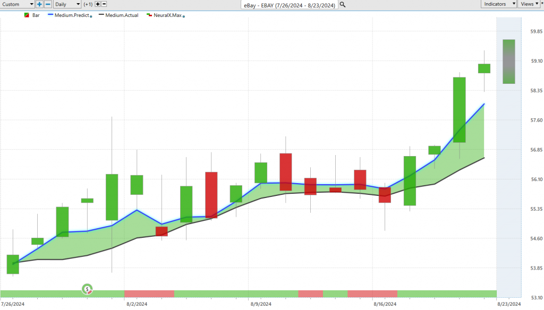
Task: Click the 59.10 price axis label
Action: pos(536,61)
